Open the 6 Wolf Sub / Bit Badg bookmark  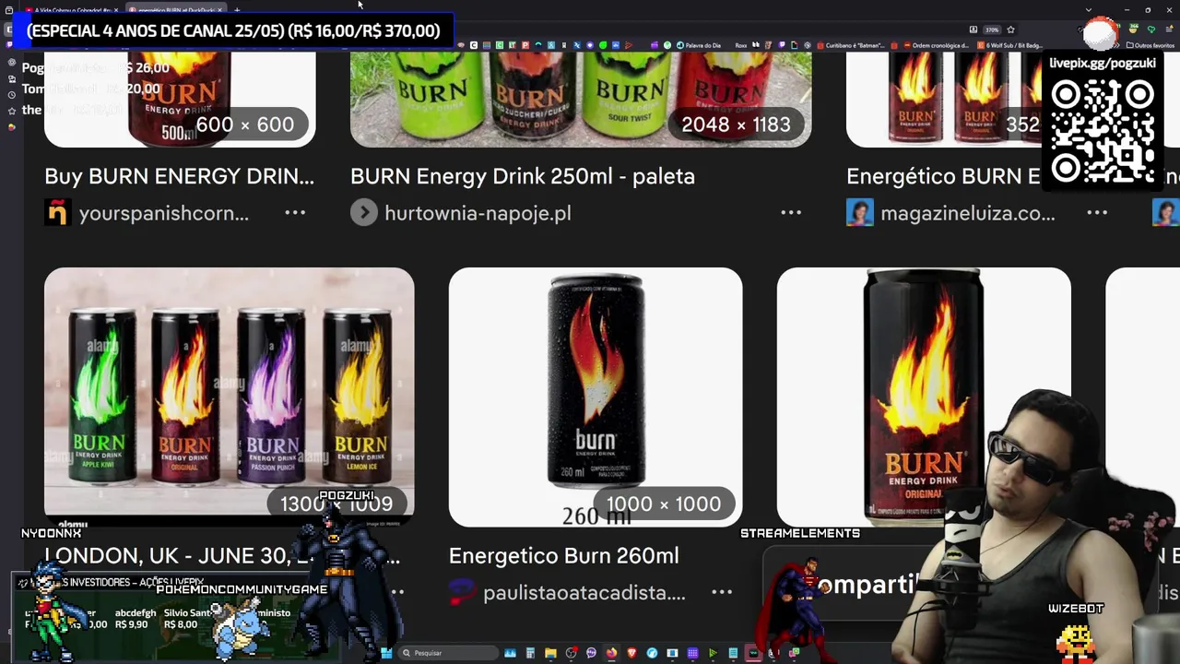tap(1010, 45)
